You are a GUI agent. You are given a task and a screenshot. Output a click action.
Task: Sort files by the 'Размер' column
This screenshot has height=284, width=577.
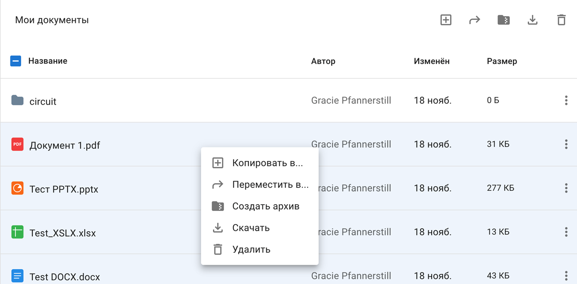[x=501, y=61]
